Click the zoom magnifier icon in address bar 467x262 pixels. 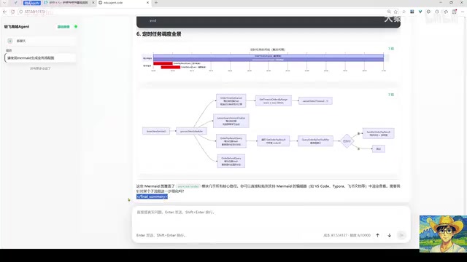point(389,12)
